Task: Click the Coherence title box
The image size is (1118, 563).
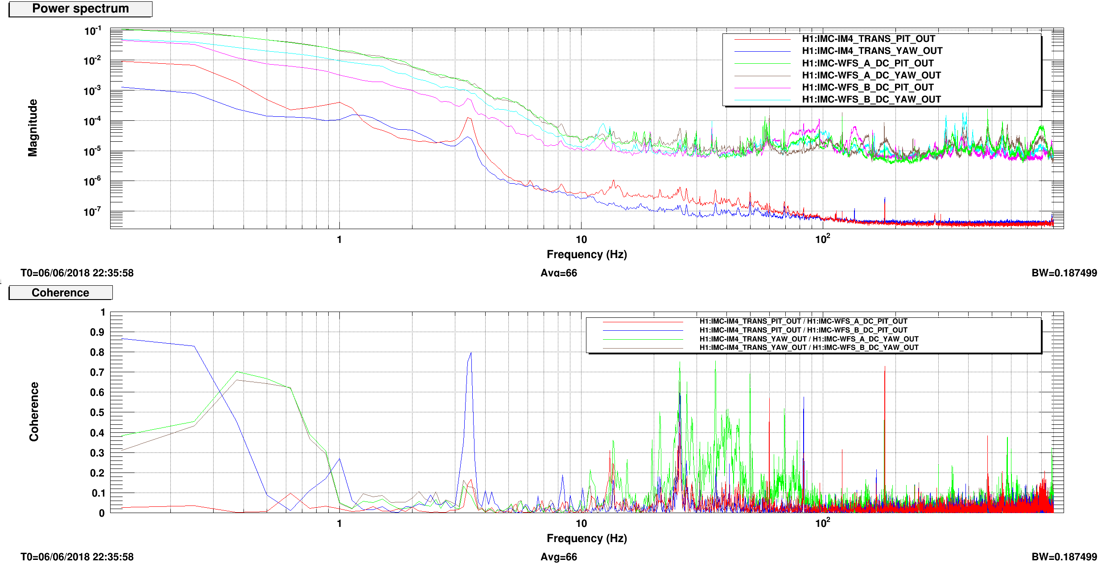Action: [61, 293]
